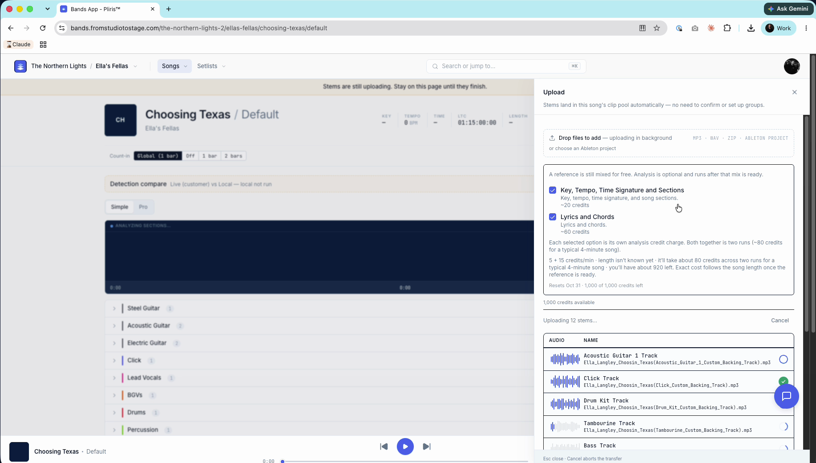Expand the Percussion group
Viewport: 816px width, 463px height.
pos(114,430)
